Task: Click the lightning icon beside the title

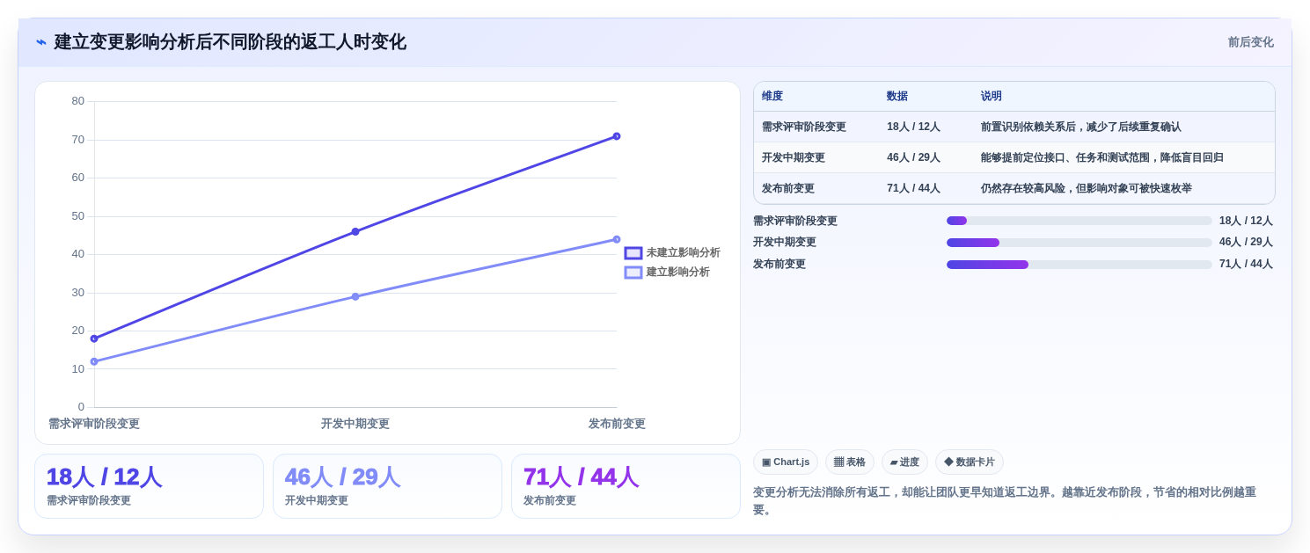Action: (41, 42)
